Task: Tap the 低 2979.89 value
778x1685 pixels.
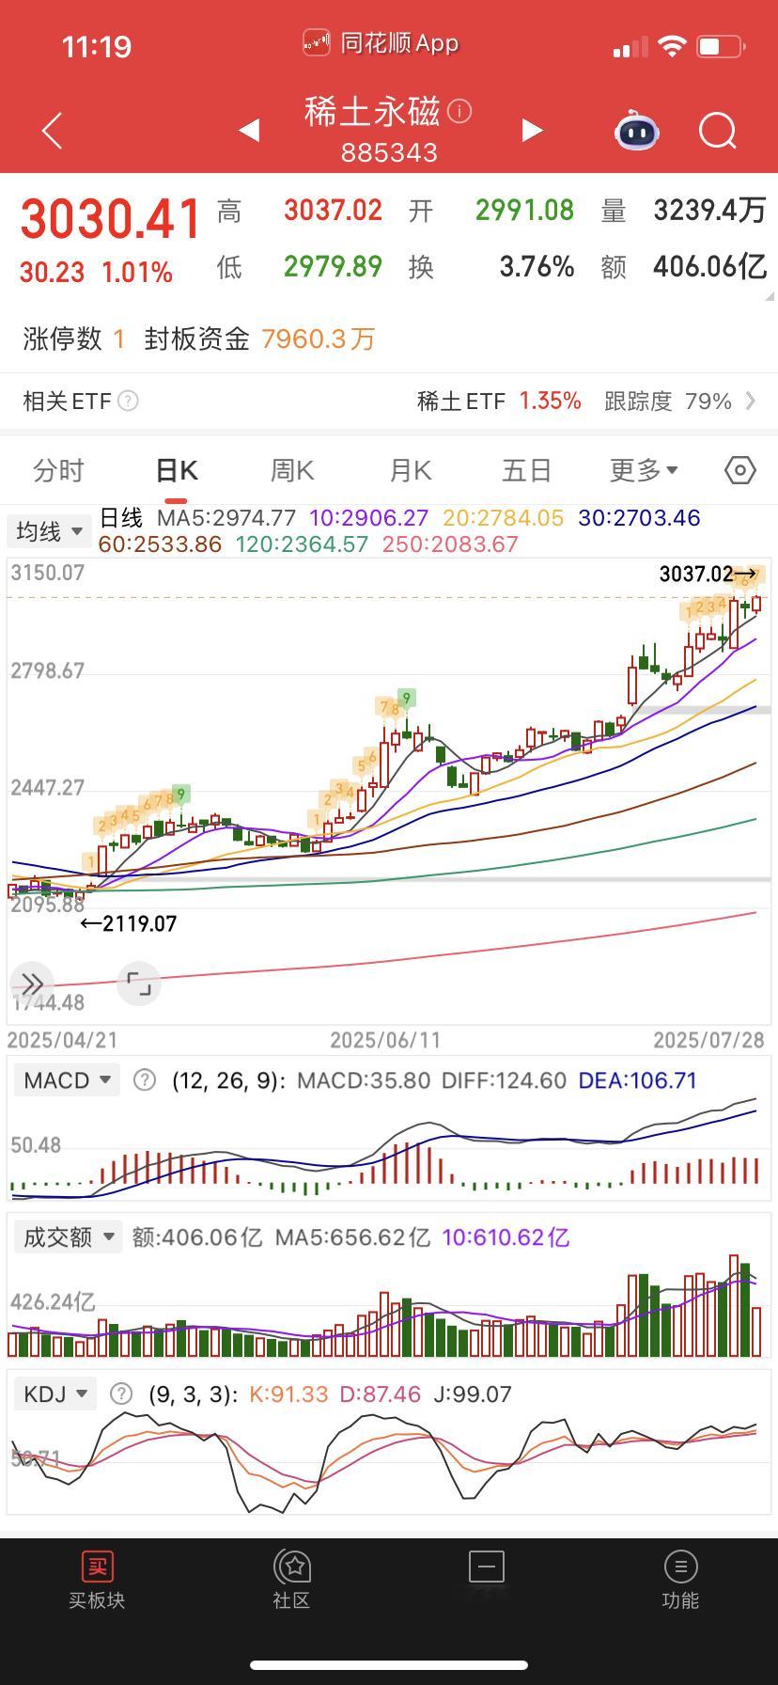Action: pyautogui.click(x=334, y=267)
